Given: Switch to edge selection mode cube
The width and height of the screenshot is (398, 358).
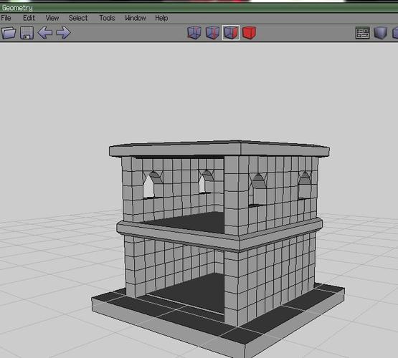Looking at the screenshot, I should coord(212,33).
